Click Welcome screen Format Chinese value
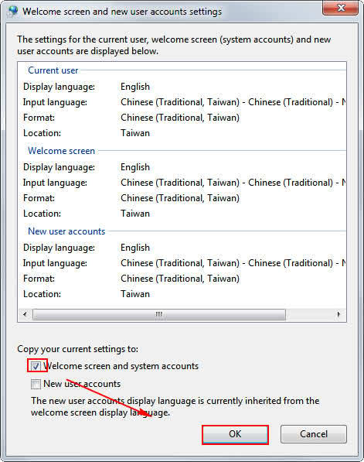The image size is (364, 462). point(180,198)
